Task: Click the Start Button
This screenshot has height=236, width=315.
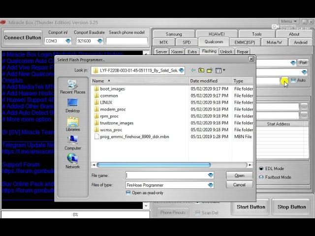Action: [251, 207]
